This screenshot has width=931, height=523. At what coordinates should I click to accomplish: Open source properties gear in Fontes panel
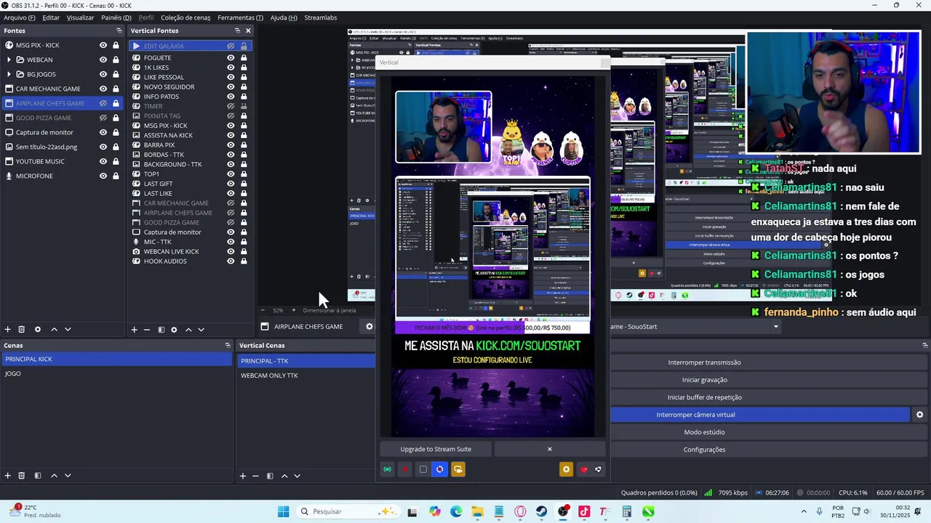38,330
